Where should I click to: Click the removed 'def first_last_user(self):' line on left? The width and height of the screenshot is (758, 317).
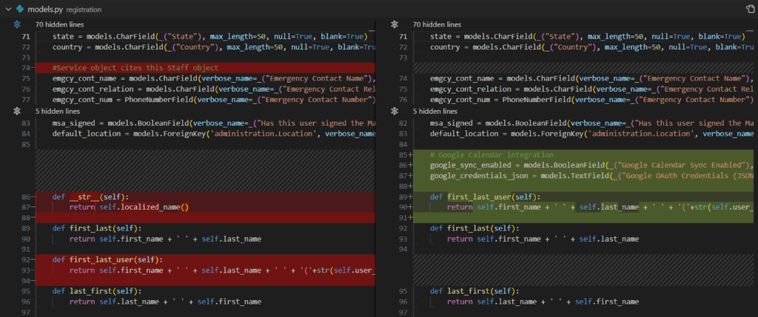coord(107,259)
